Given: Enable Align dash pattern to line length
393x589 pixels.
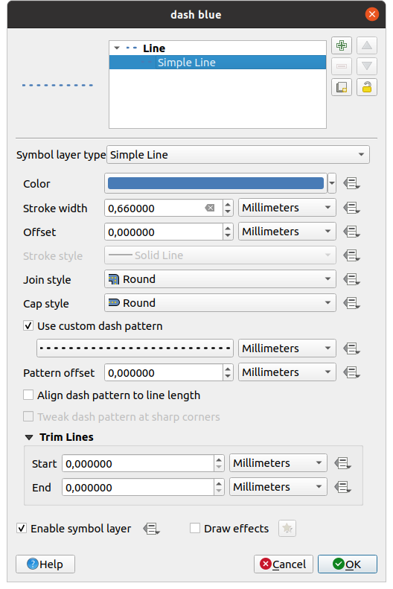Looking at the screenshot, I should pos(28,395).
